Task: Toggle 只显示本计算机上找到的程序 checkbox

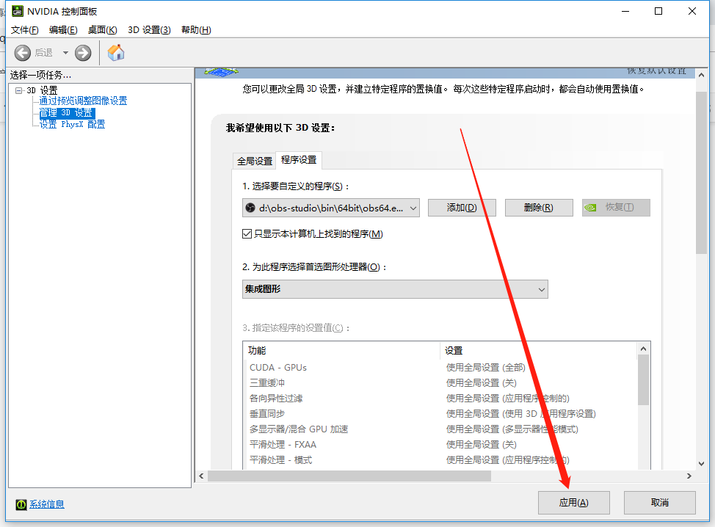Action: (x=247, y=234)
